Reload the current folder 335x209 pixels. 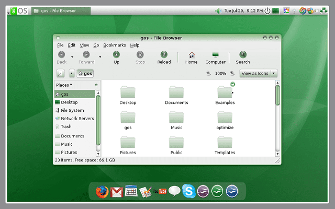(164, 57)
